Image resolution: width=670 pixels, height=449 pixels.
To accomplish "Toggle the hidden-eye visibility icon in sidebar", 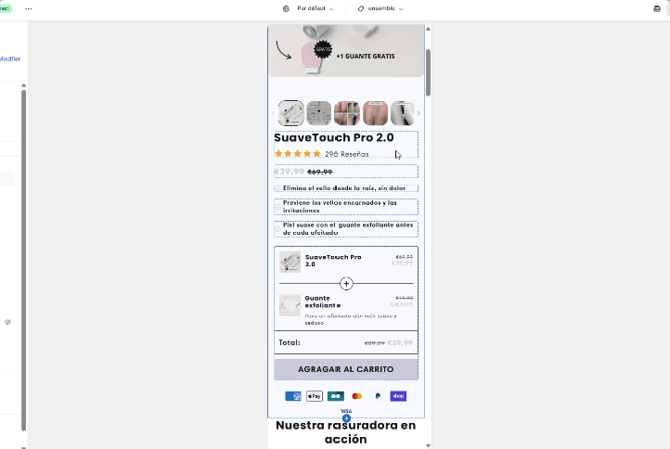I will pyautogui.click(x=7, y=322).
